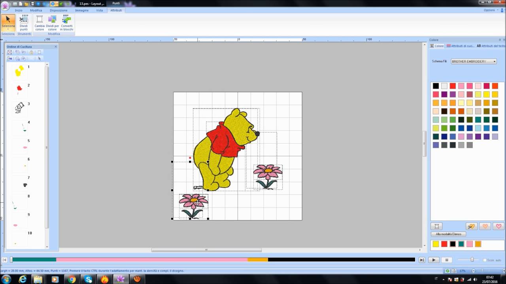The image size is (506, 284).
Task: Pick the black swatch in thread palette grid
Action: [x=436, y=86]
